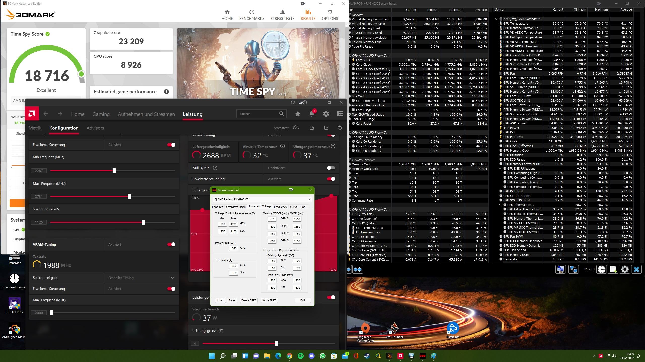Screen dimensions: 645x362
Task: Launch Battle.net desktop shortcut
Action: (453, 330)
